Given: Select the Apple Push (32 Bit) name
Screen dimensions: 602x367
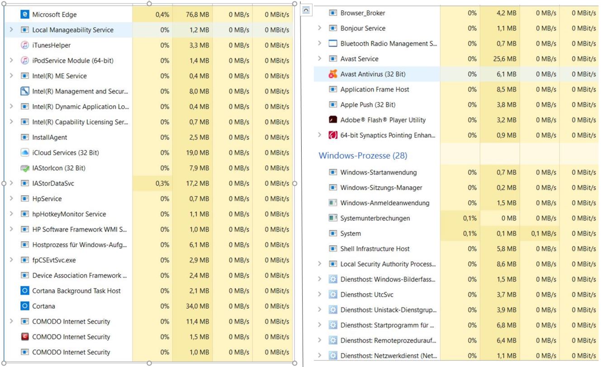Looking at the screenshot, I should pos(368,105).
